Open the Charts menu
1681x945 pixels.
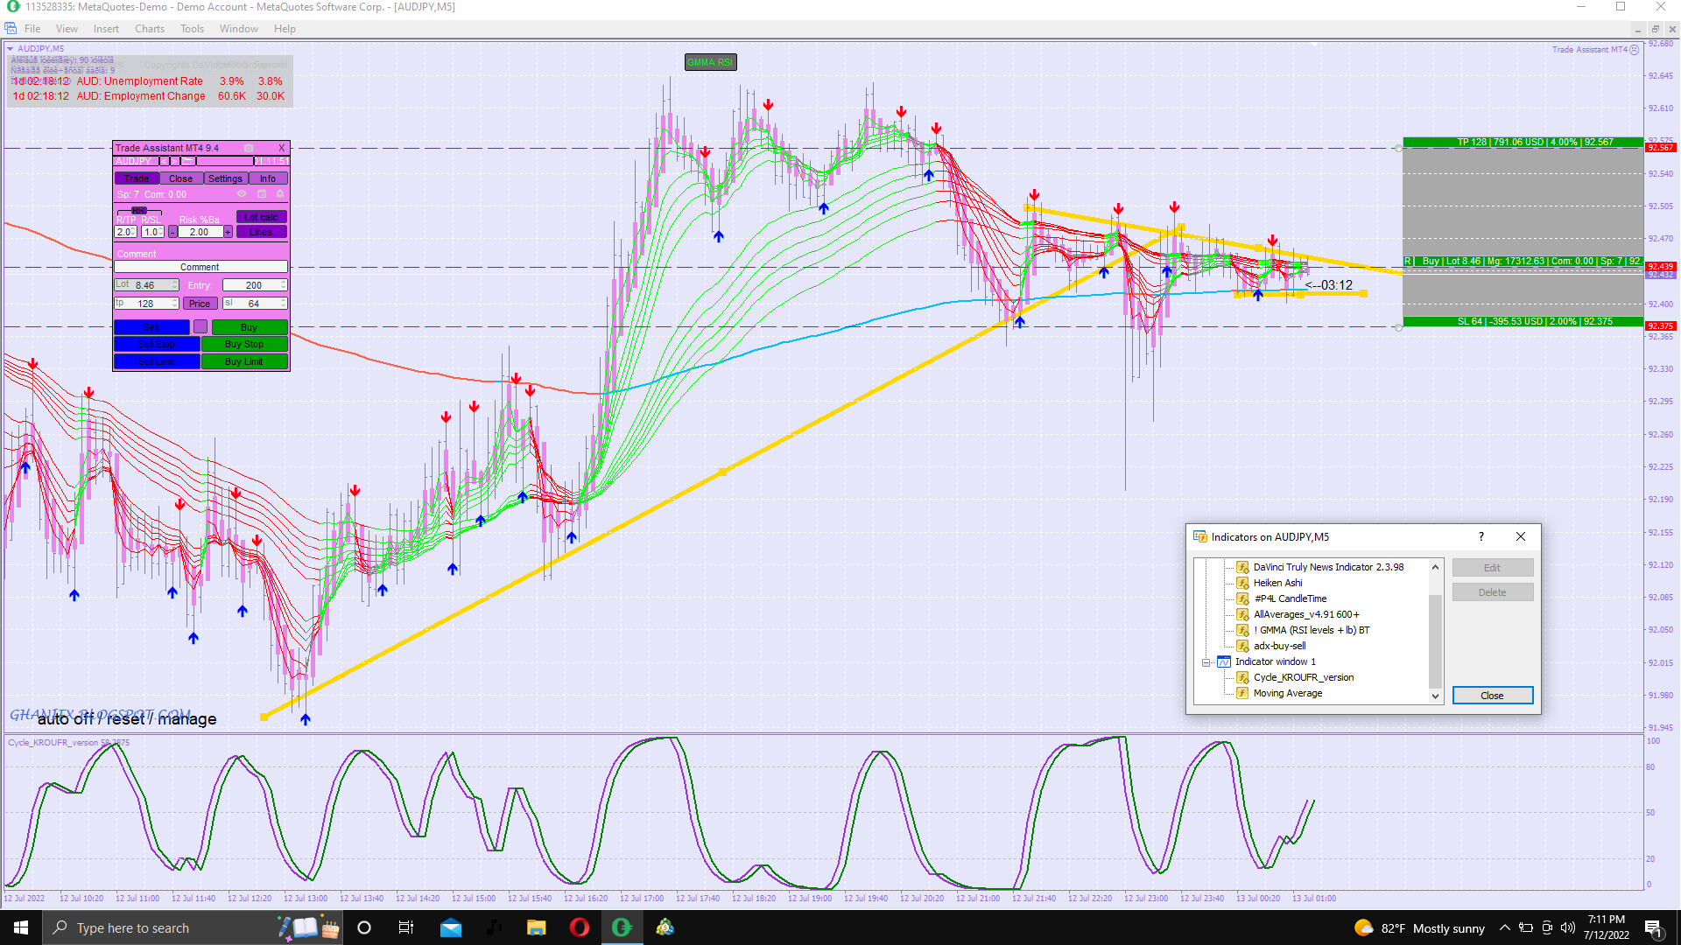(x=149, y=29)
